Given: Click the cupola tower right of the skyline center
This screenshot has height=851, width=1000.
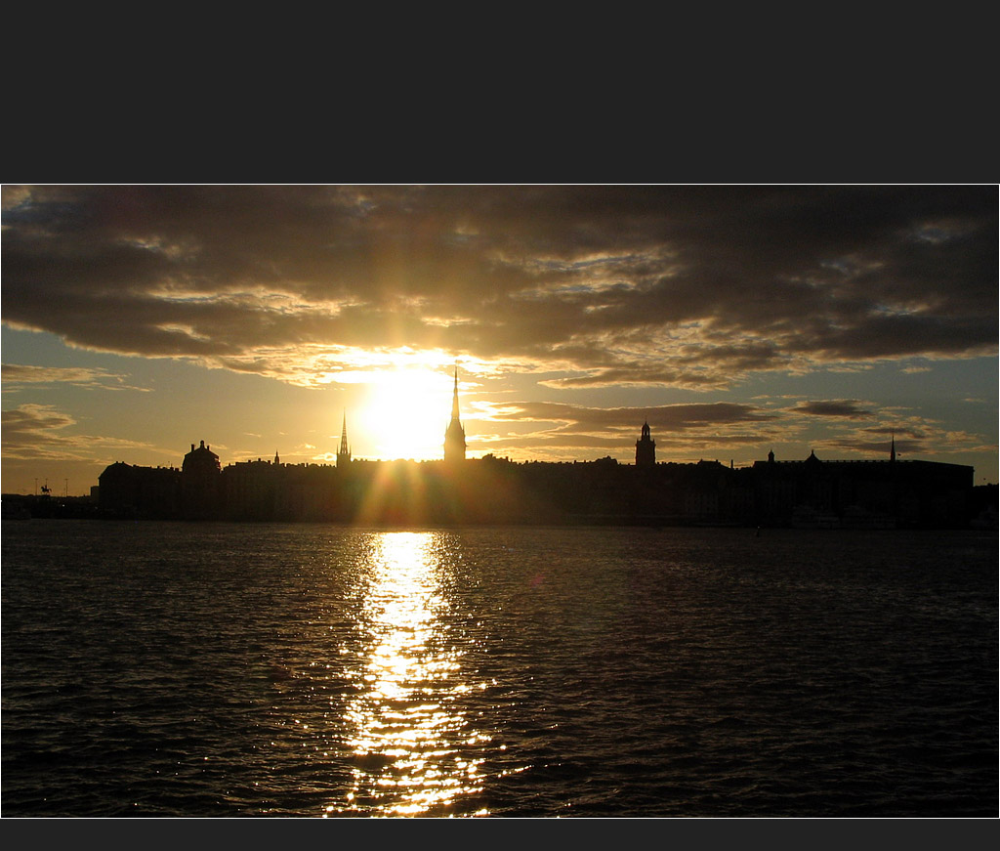Looking at the screenshot, I should coord(645,446).
